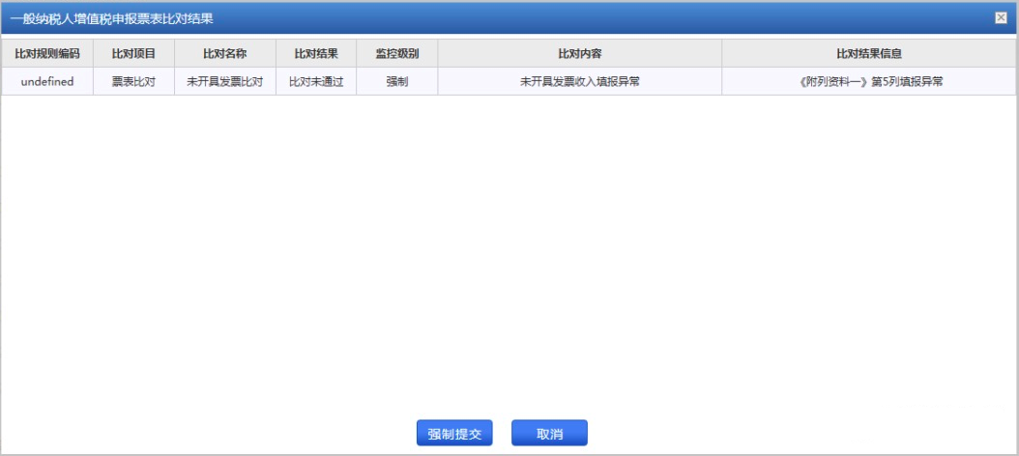Select the 比对规则编码 column header
Screen dimensions: 1019x456
47,53
